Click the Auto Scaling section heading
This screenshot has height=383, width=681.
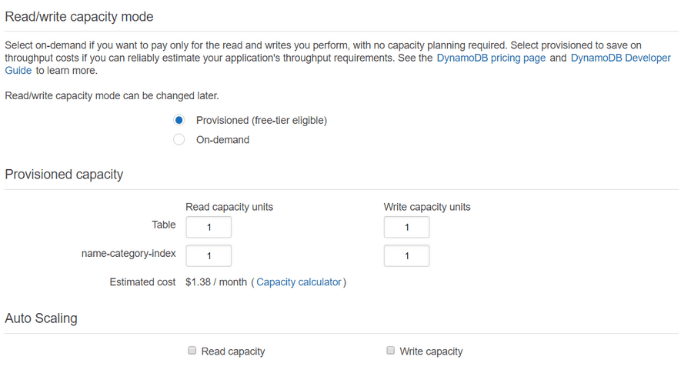pyautogui.click(x=42, y=318)
